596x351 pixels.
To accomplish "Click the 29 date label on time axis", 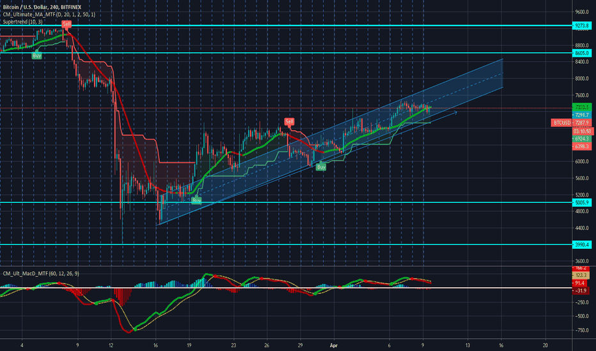I will (x=301, y=345).
